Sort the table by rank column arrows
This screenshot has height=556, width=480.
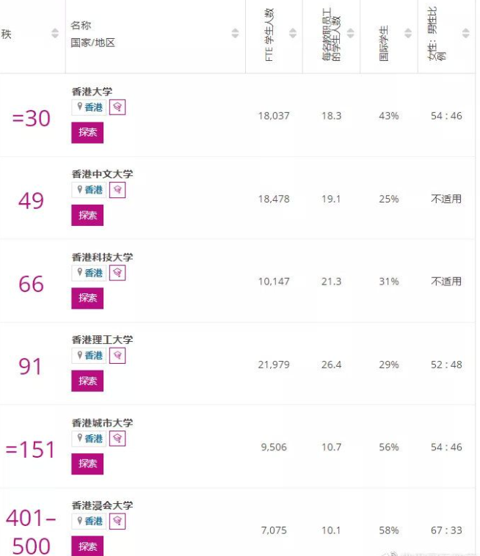click(55, 34)
